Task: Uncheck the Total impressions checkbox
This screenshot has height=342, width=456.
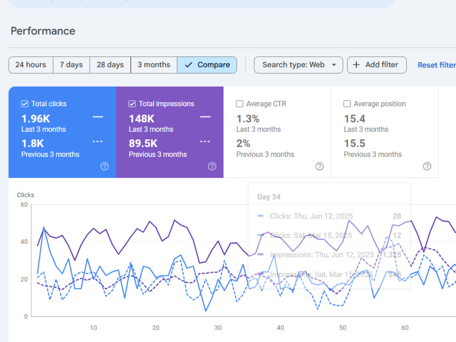Action: (x=132, y=104)
